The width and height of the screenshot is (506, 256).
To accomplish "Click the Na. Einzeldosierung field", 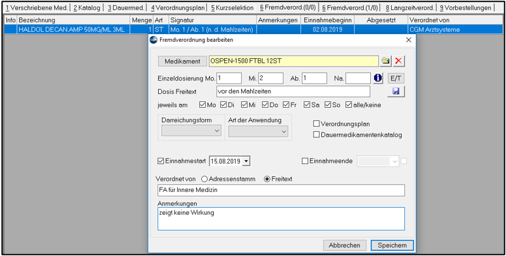I will [x=358, y=78].
